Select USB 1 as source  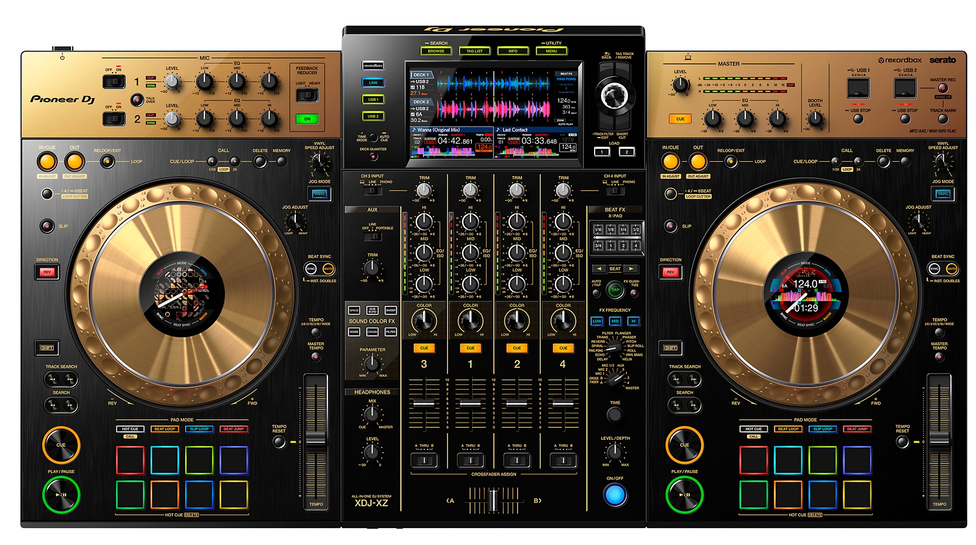pyautogui.click(x=373, y=100)
